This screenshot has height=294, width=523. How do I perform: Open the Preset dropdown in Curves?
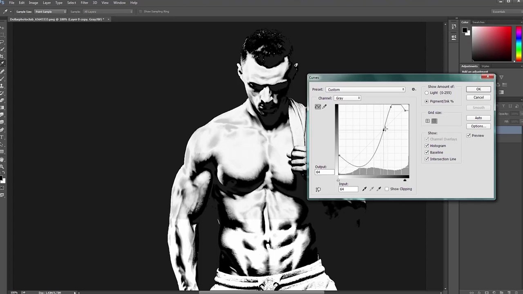click(366, 89)
